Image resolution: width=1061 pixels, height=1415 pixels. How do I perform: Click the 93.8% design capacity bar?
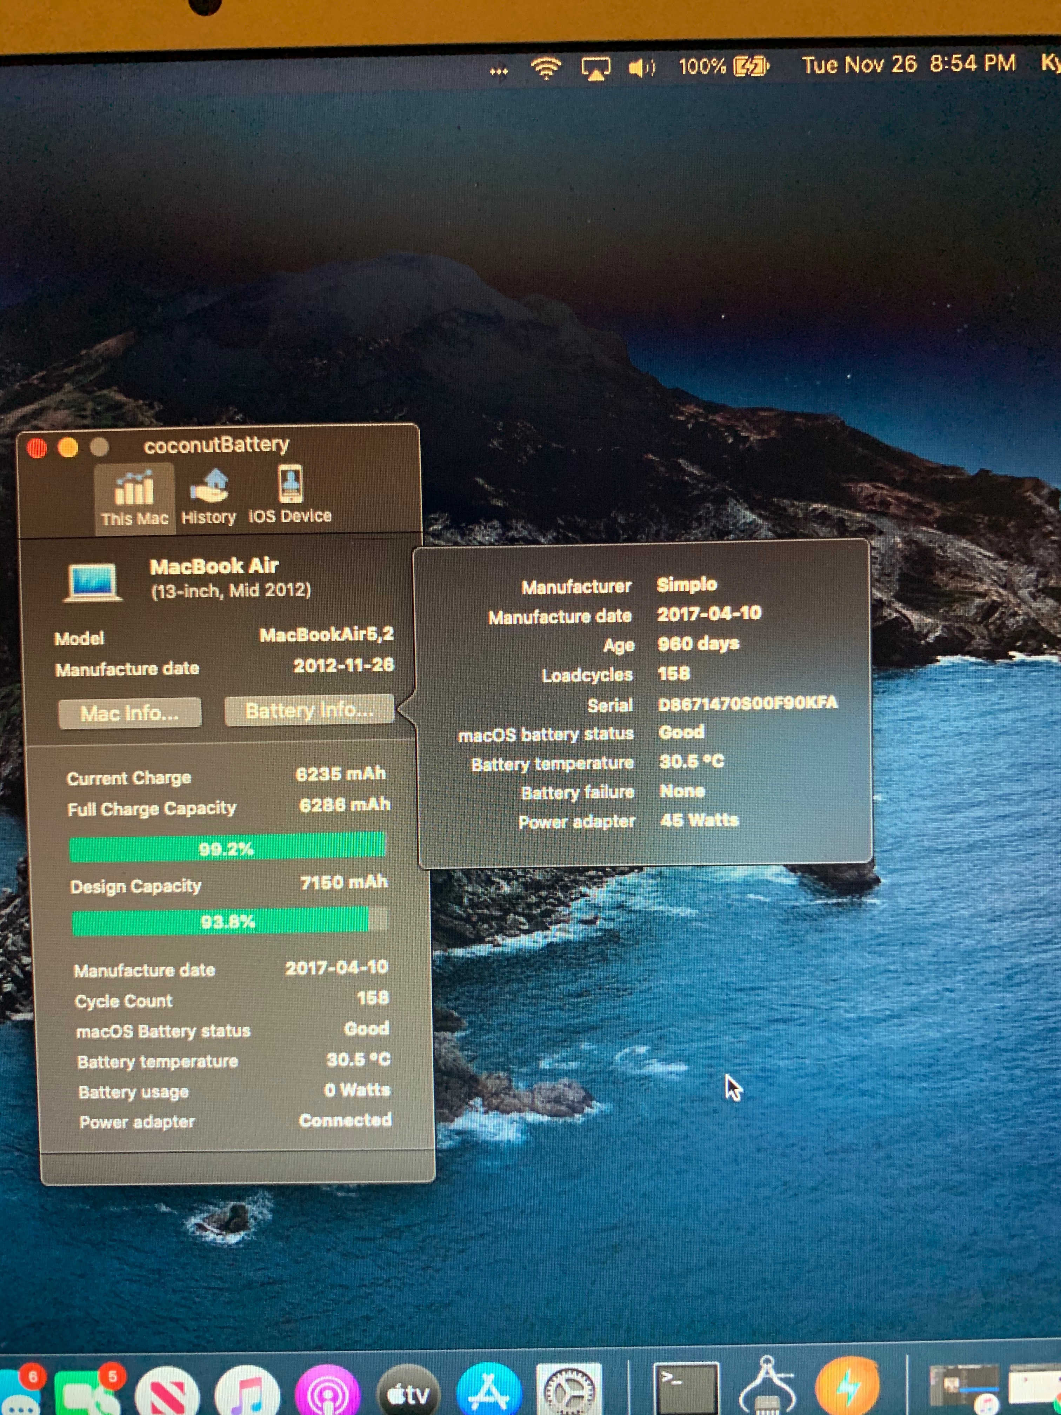tap(229, 921)
